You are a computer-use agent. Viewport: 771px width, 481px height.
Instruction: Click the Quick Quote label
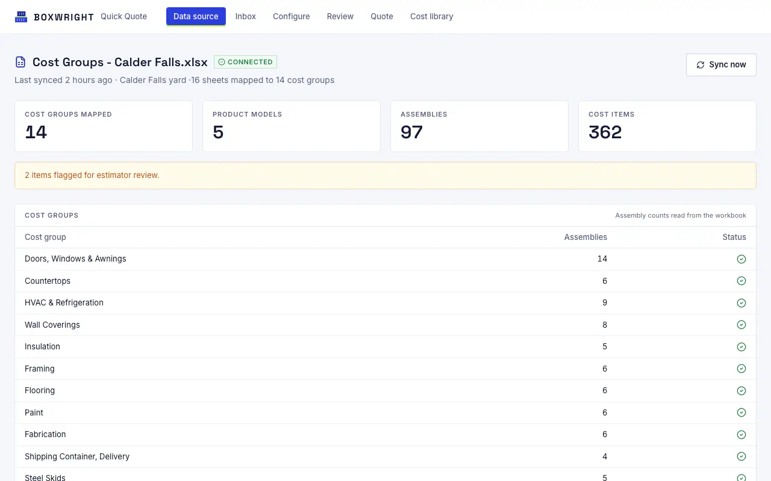tap(123, 16)
